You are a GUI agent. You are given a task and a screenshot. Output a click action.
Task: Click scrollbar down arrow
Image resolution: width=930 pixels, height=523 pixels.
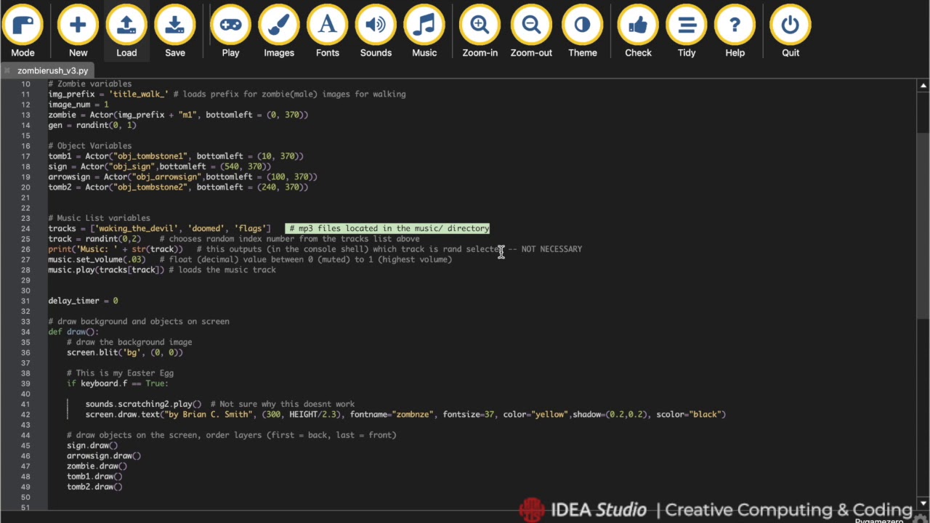[x=923, y=503]
